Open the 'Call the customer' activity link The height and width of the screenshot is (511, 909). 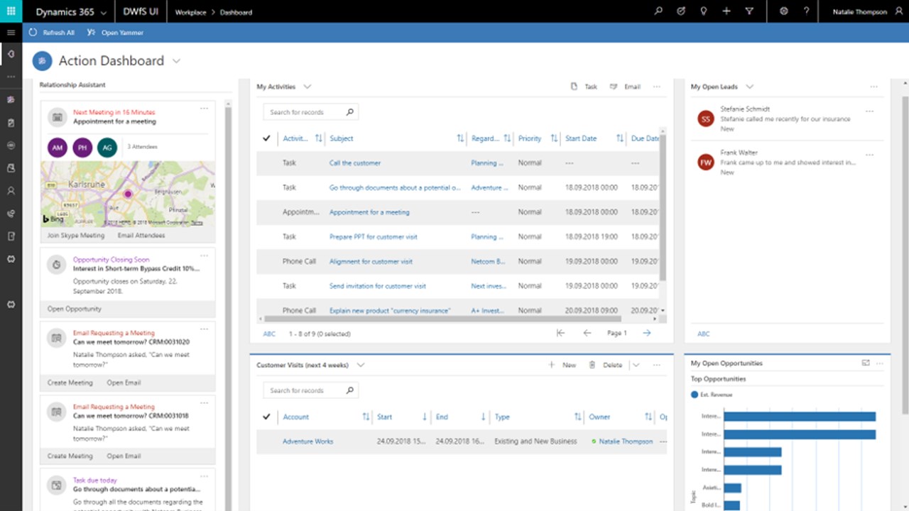tap(355, 163)
